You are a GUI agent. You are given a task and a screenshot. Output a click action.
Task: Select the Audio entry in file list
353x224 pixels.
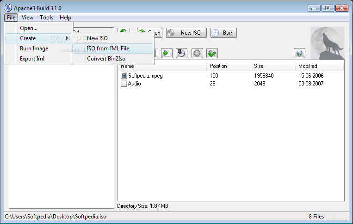coord(135,84)
